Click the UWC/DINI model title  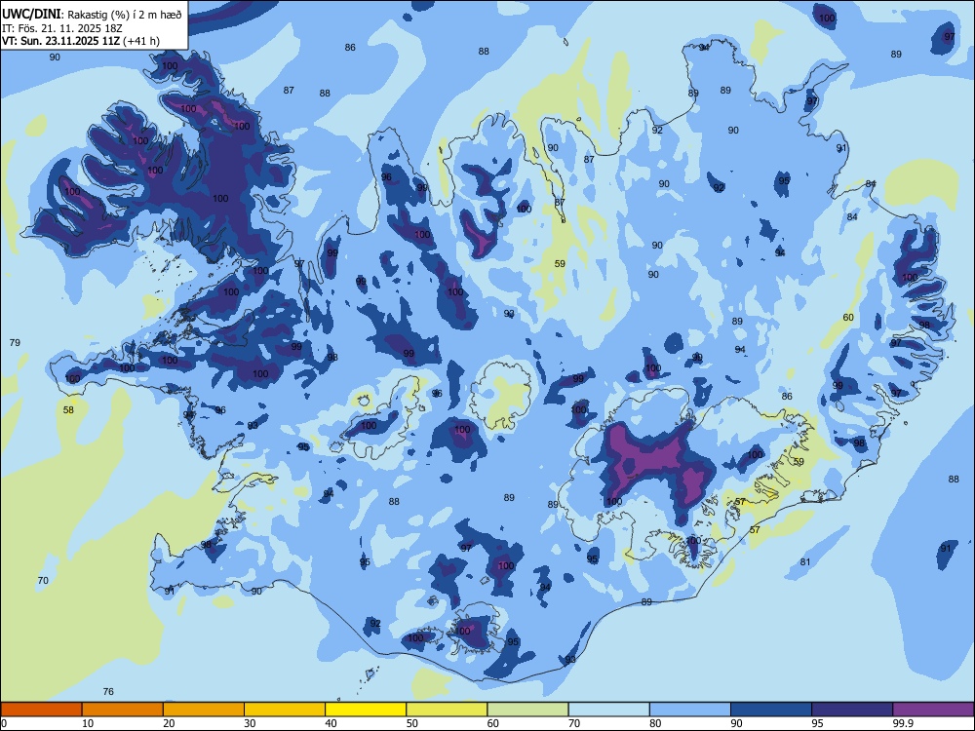tap(31, 14)
